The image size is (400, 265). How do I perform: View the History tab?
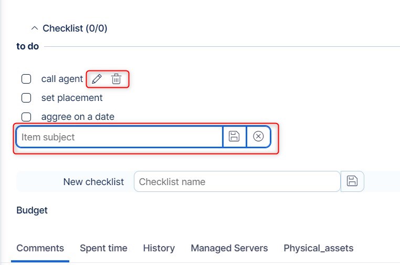point(159,248)
